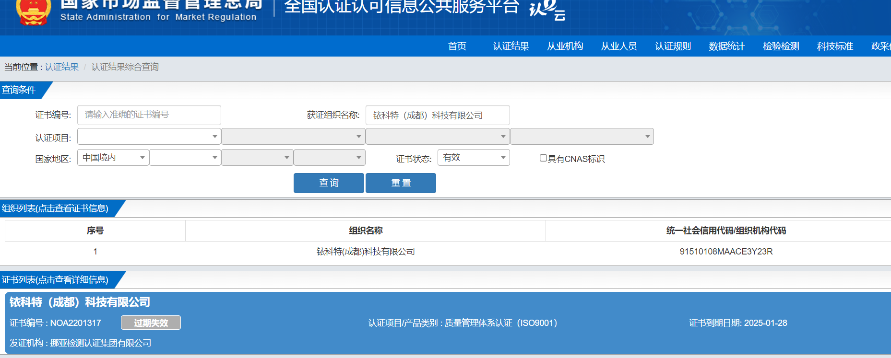891x358 pixels.
Task: Expand the third 认证项目 dropdown
Action: pos(438,137)
